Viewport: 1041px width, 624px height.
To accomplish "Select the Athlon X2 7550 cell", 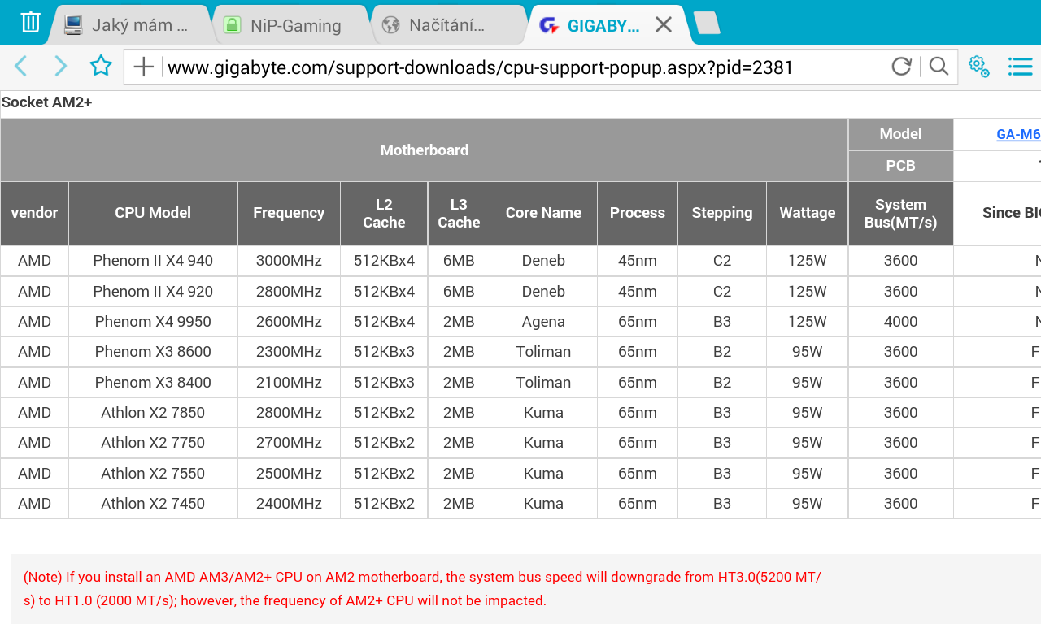I will (153, 474).
